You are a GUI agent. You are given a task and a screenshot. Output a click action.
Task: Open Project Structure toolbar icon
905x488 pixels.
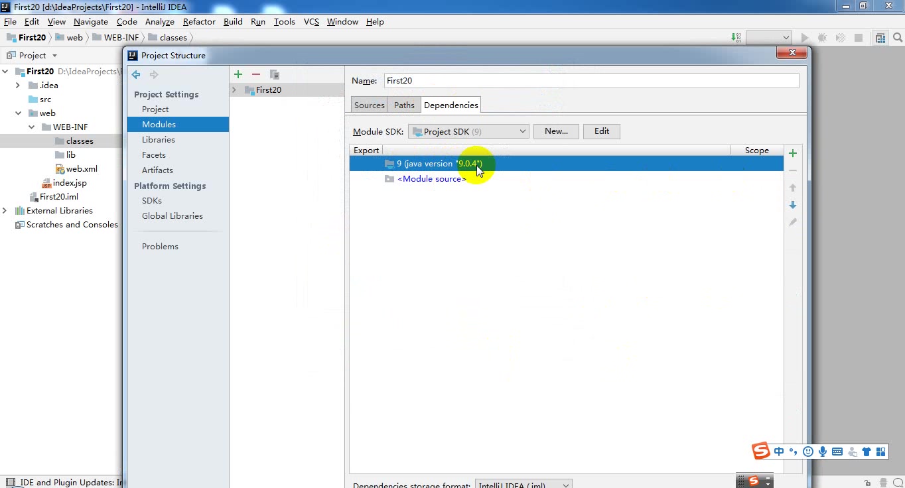tap(880, 38)
